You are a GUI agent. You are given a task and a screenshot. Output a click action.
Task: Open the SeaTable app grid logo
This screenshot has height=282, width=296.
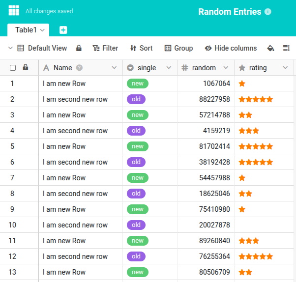[x=14, y=10]
